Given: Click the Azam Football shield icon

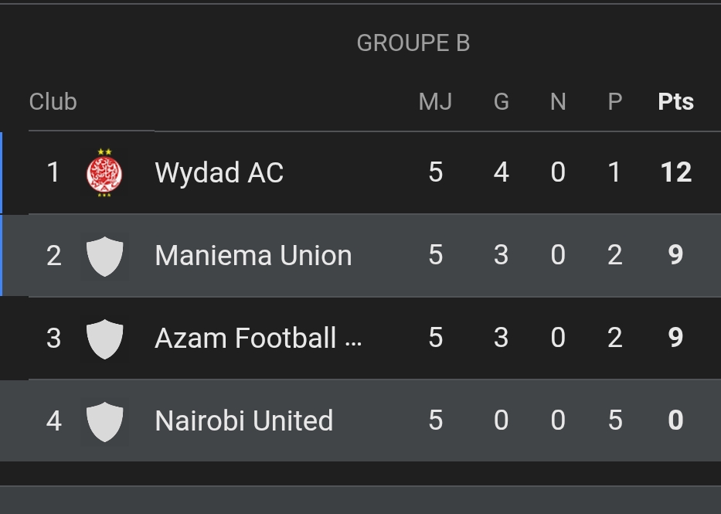Looking at the screenshot, I should click(x=104, y=339).
